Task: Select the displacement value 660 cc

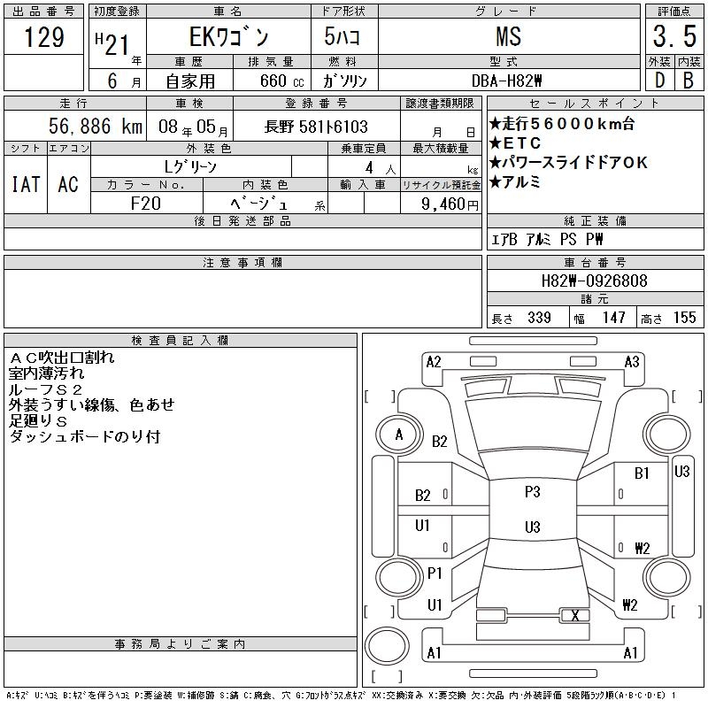Action: click(281, 81)
